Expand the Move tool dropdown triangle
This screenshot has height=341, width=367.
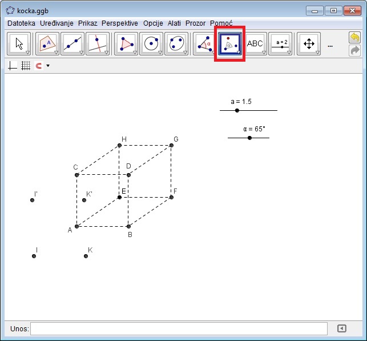pos(27,53)
